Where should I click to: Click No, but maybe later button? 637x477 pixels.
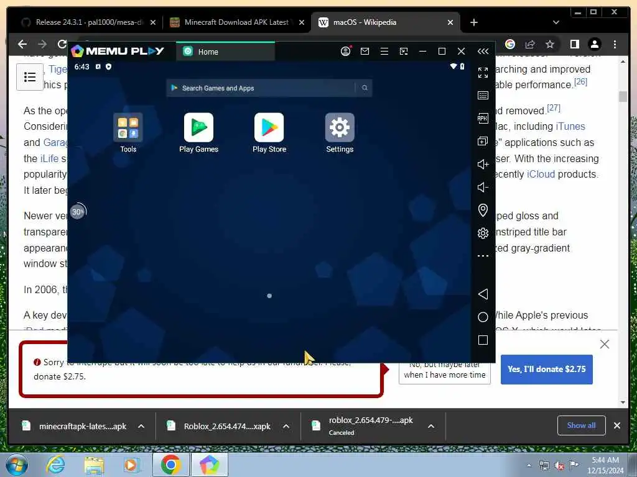[444, 373]
